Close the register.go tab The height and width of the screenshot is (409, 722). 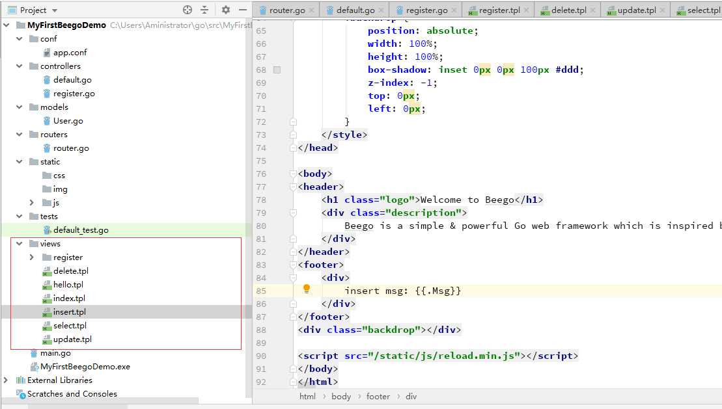(454, 10)
